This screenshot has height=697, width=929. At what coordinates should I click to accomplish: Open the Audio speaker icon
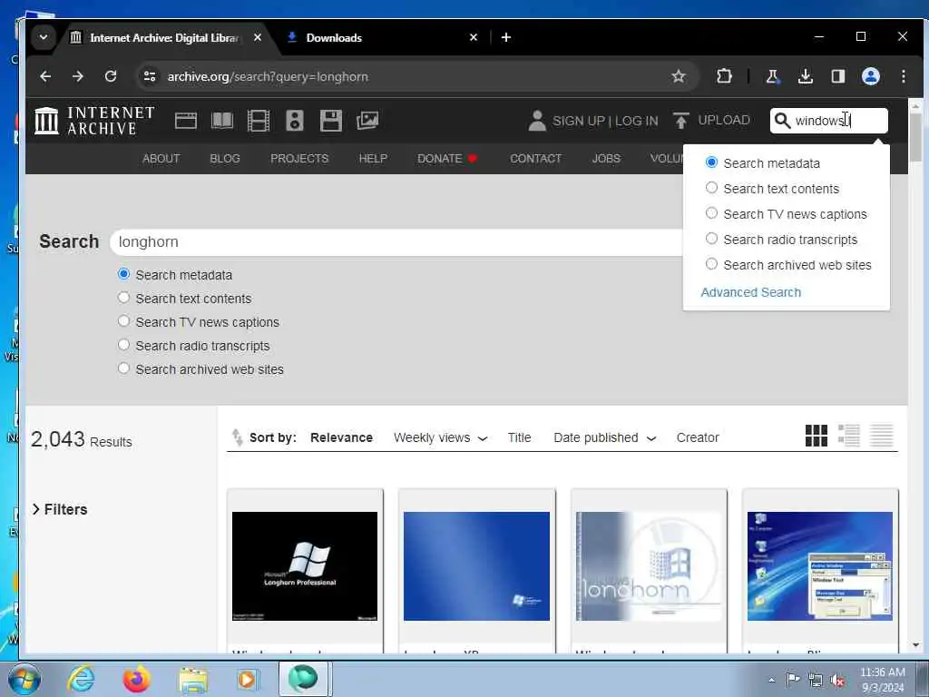click(295, 121)
